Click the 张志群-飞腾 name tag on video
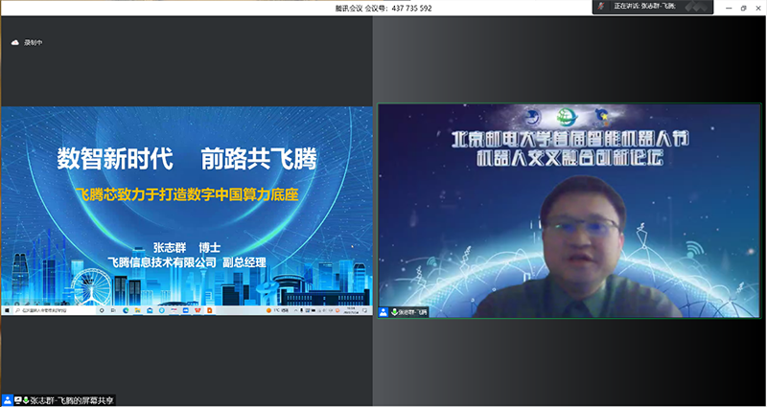The width and height of the screenshot is (767, 407). [412, 312]
